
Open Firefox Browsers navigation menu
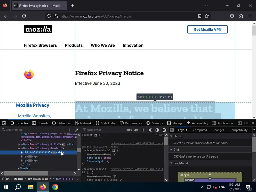point(40,45)
